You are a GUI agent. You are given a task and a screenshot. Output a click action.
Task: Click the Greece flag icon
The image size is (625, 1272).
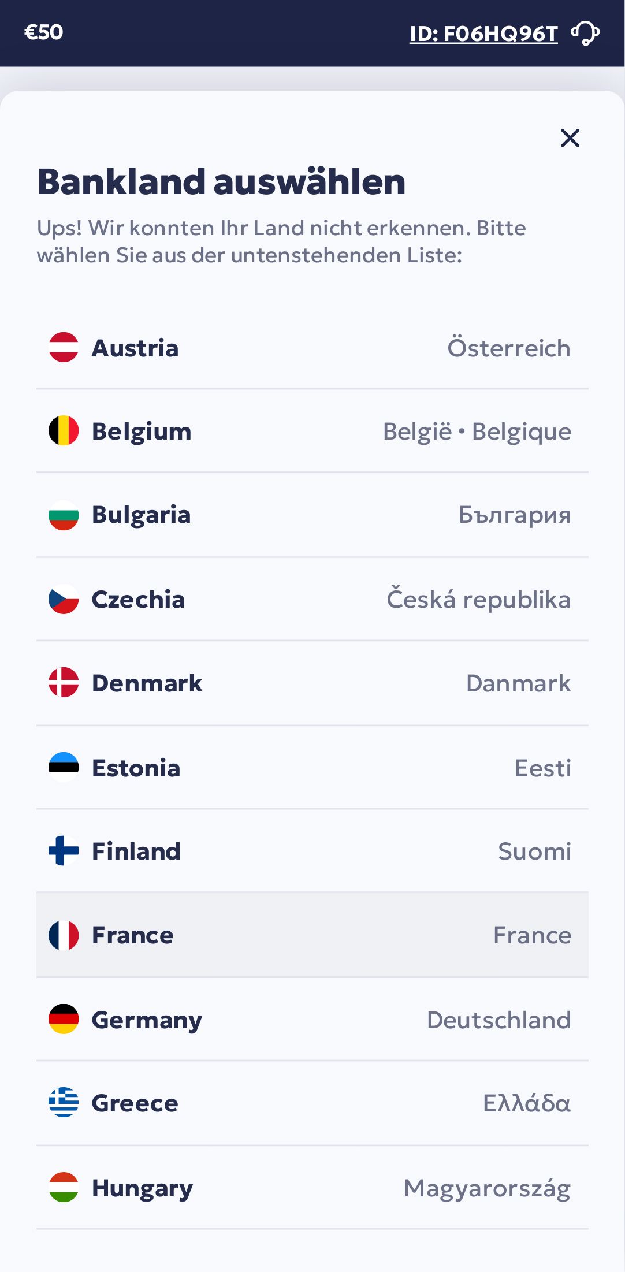[x=64, y=1102]
